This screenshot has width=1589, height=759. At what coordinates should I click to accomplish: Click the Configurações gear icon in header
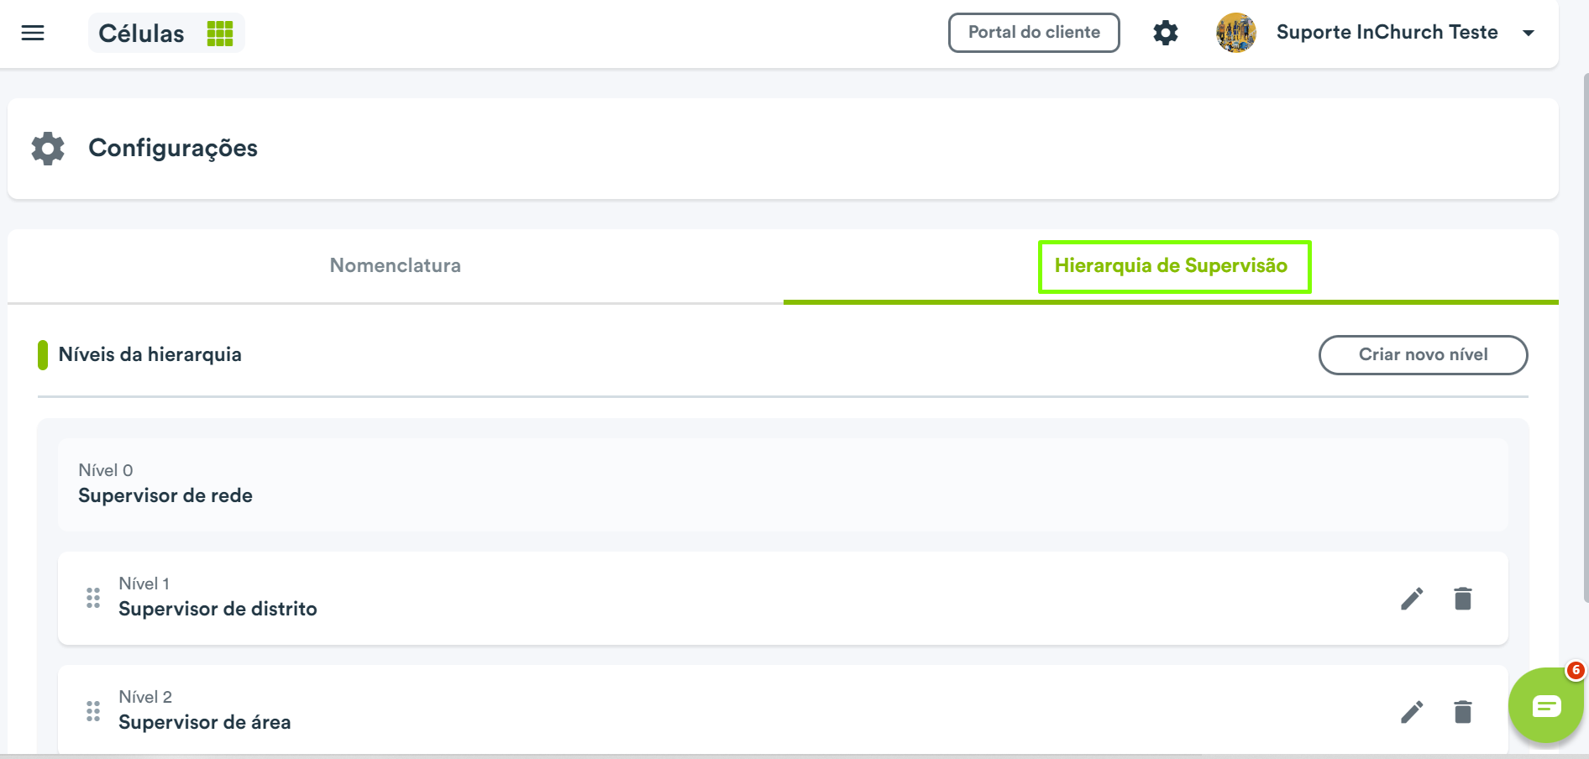pyautogui.click(x=48, y=149)
